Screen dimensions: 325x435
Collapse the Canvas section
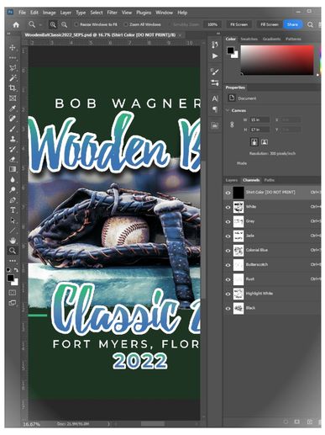(x=228, y=110)
